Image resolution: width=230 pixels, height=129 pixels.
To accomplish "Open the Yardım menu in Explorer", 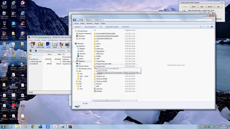I will point(103,23).
